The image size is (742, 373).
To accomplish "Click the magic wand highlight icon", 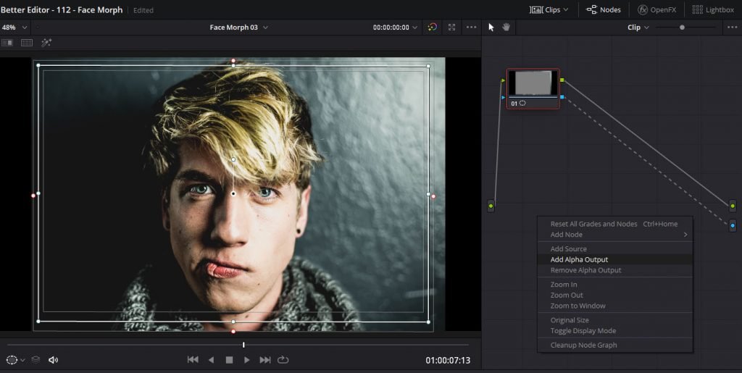I will 46,43.
